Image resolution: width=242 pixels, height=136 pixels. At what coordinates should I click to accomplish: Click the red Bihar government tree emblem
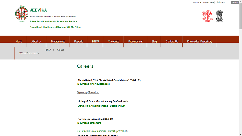pos(207,16)
